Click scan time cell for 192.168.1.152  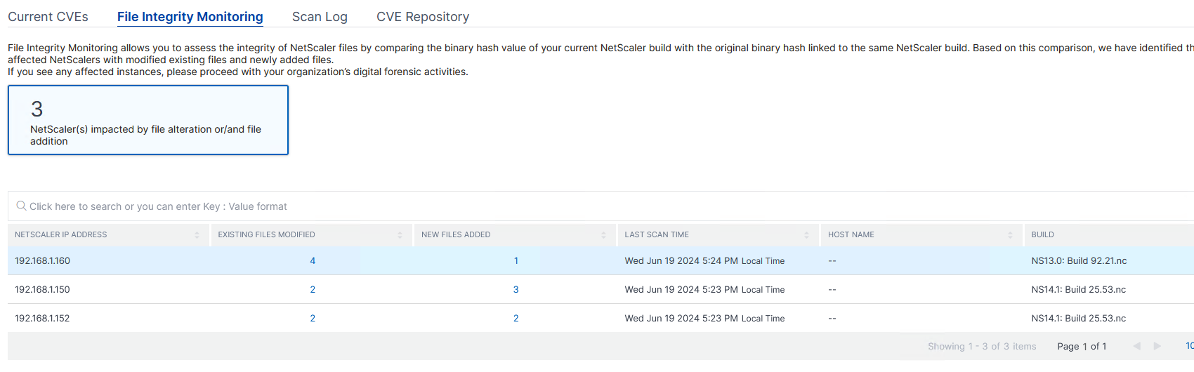tap(704, 318)
